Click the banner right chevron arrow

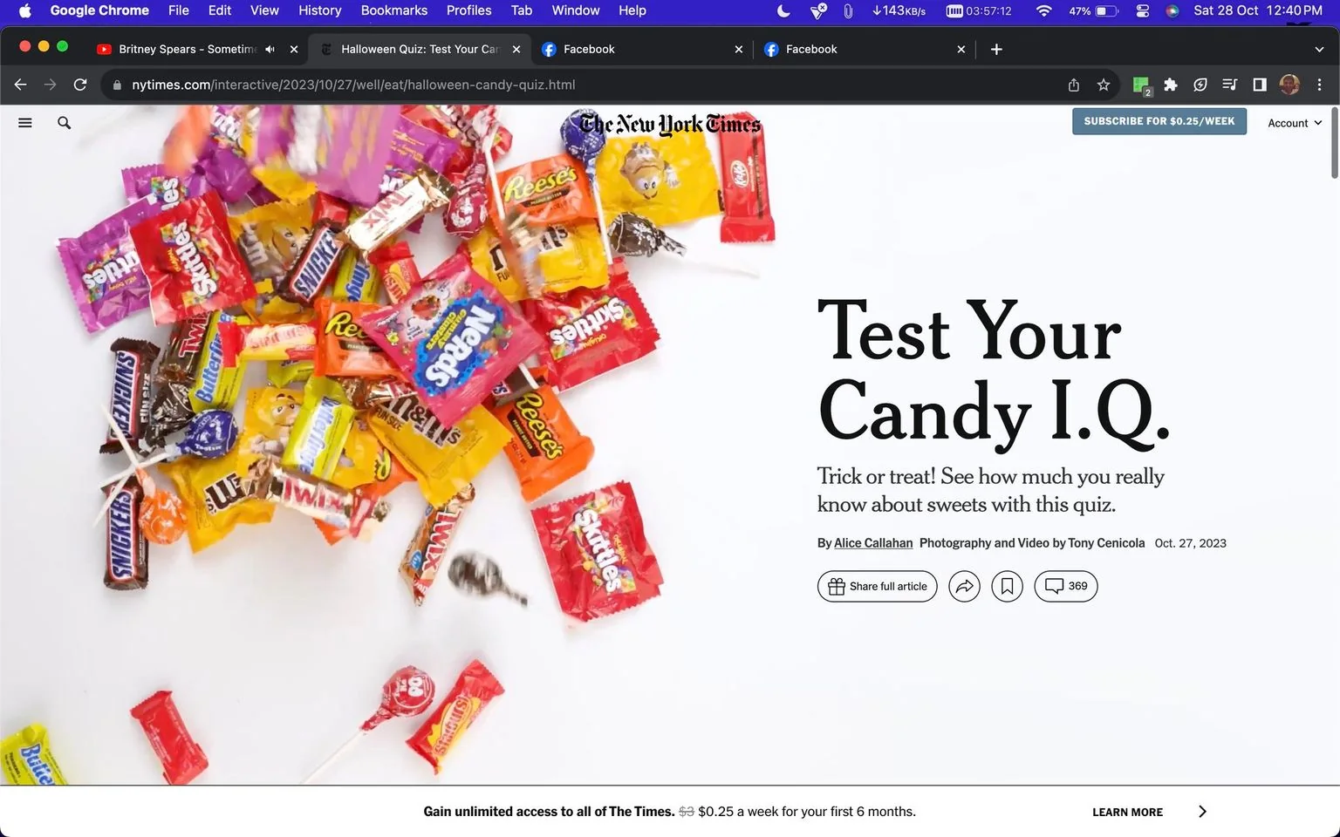pyautogui.click(x=1202, y=812)
